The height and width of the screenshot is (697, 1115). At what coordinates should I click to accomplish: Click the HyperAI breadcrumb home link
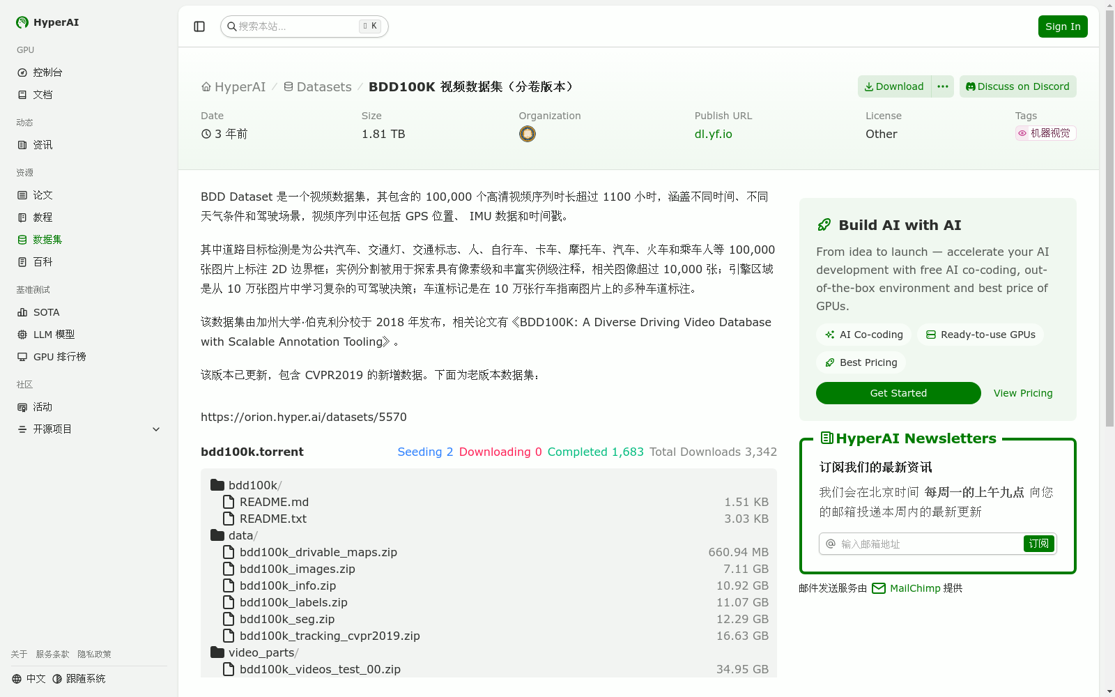[x=233, y=87]
